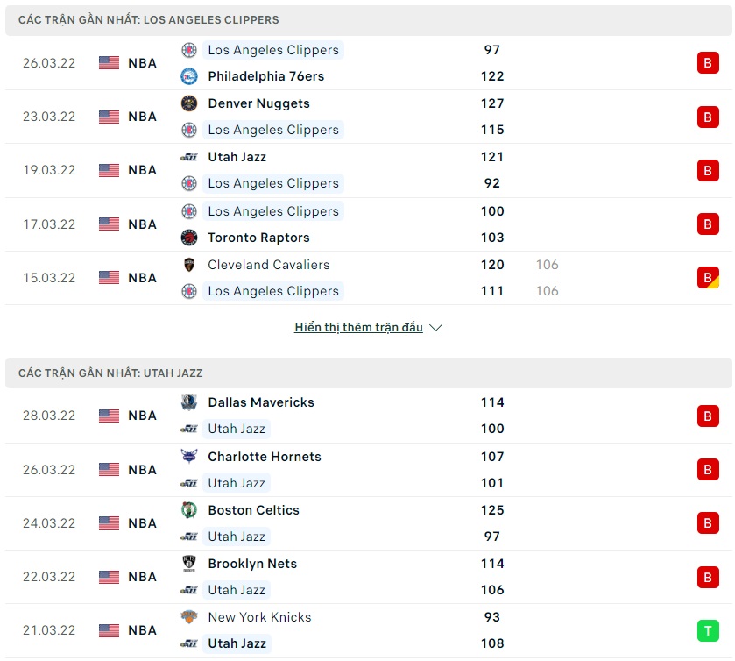Click the Los Angeles Clippers matches header
The height and width of the screenshot is (661, 735).
(x=149, y=19)
